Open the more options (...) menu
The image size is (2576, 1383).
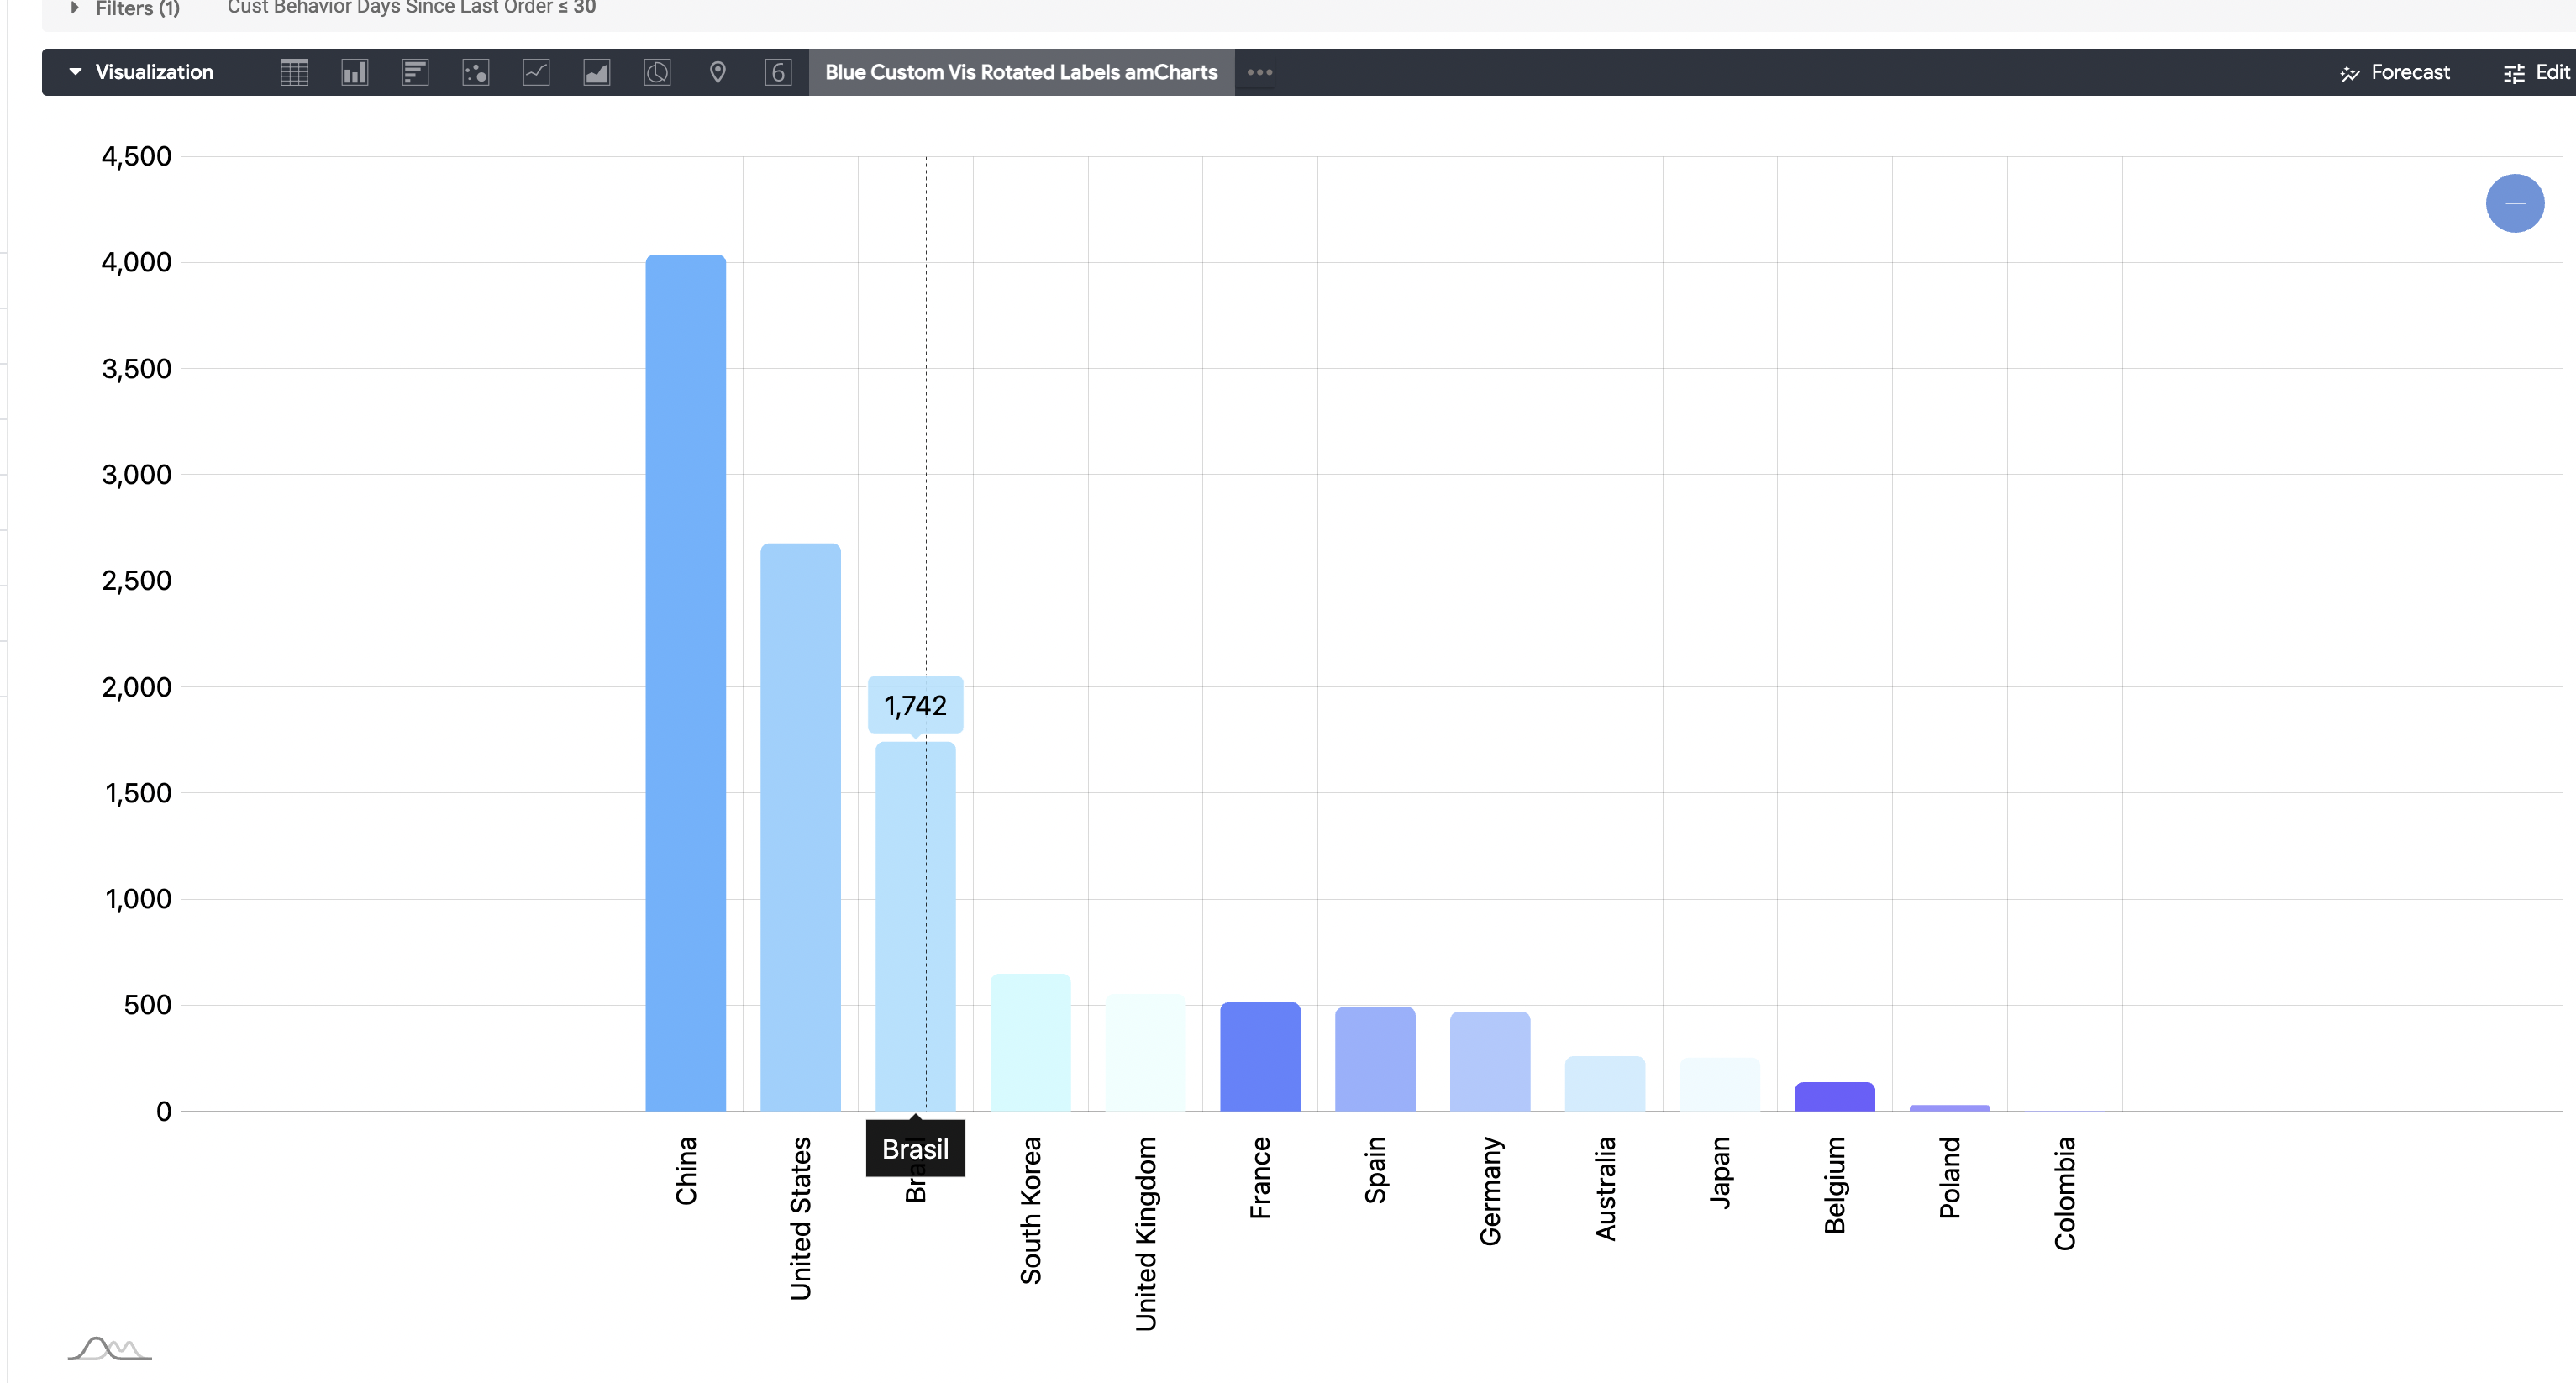(x=1259, y=72)
